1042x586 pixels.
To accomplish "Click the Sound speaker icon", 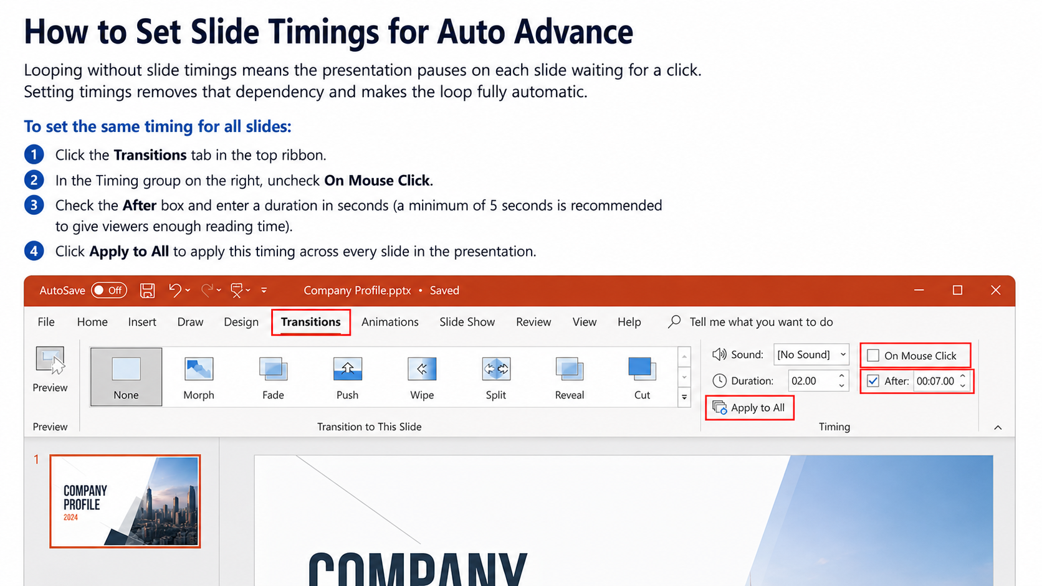I will 719,354.
